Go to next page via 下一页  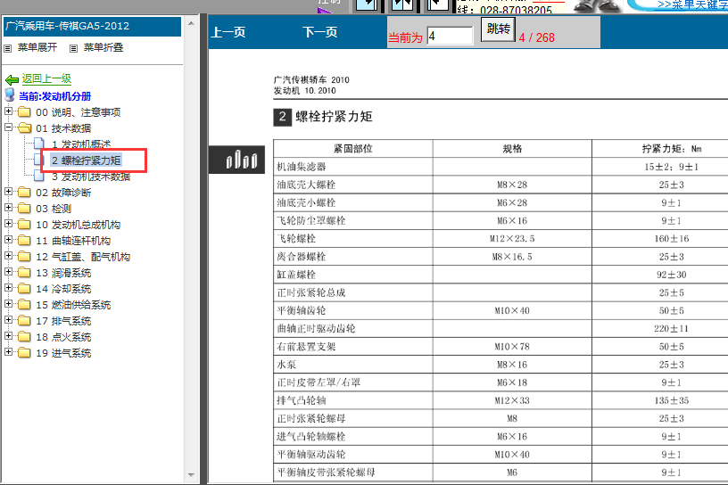(320, 32)
